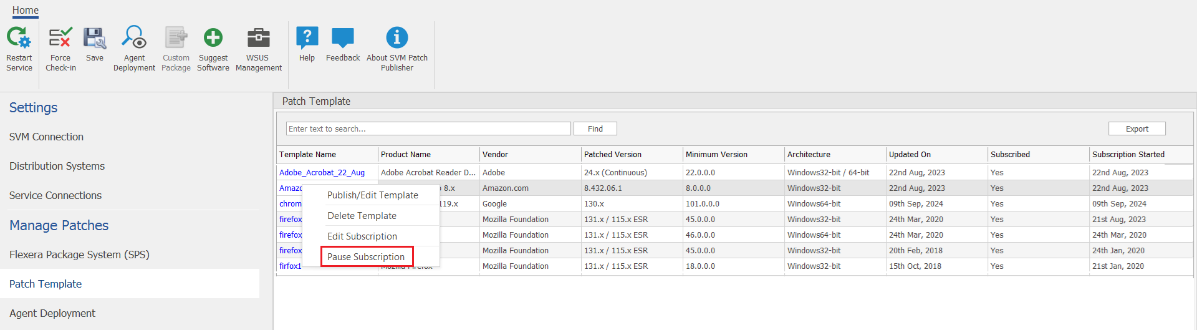Open WSUS Management toolbox icon
Viewport: 1197px width, 330px height.
(258, 39)
